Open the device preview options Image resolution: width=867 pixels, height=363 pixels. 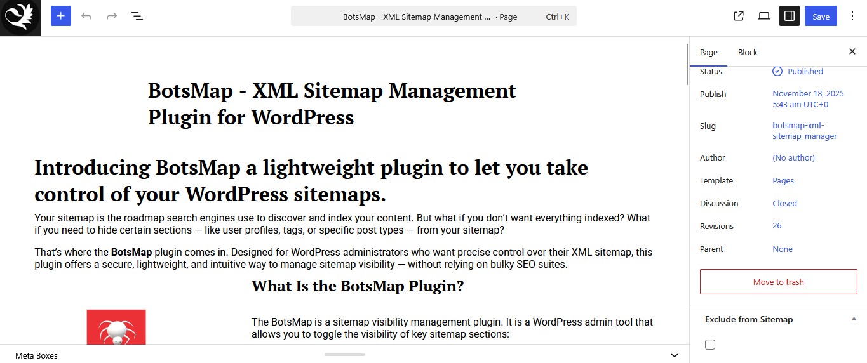click(x=764, y=16)
